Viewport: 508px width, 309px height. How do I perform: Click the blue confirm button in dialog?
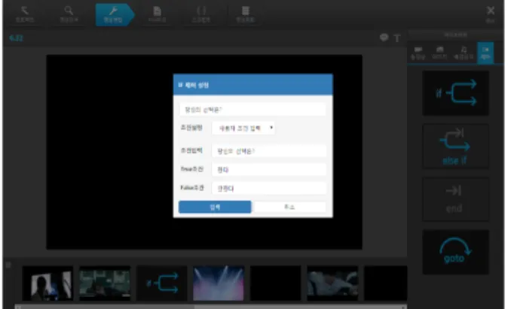[x=215, y=207]
